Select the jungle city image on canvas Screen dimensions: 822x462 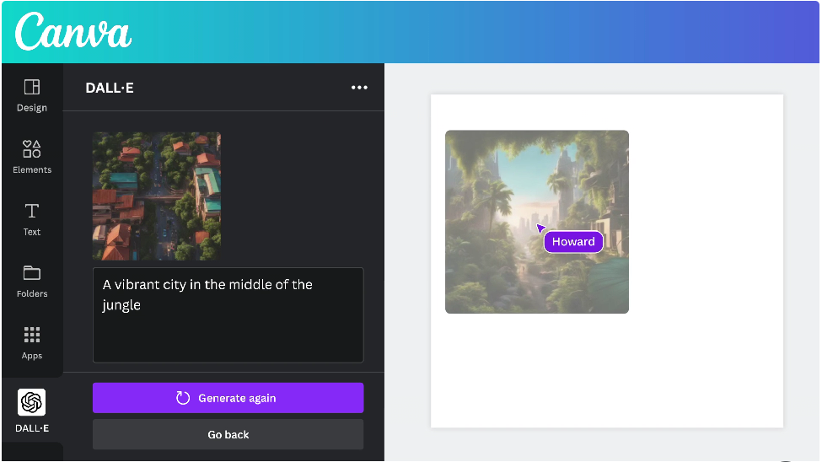coord(489,185)
